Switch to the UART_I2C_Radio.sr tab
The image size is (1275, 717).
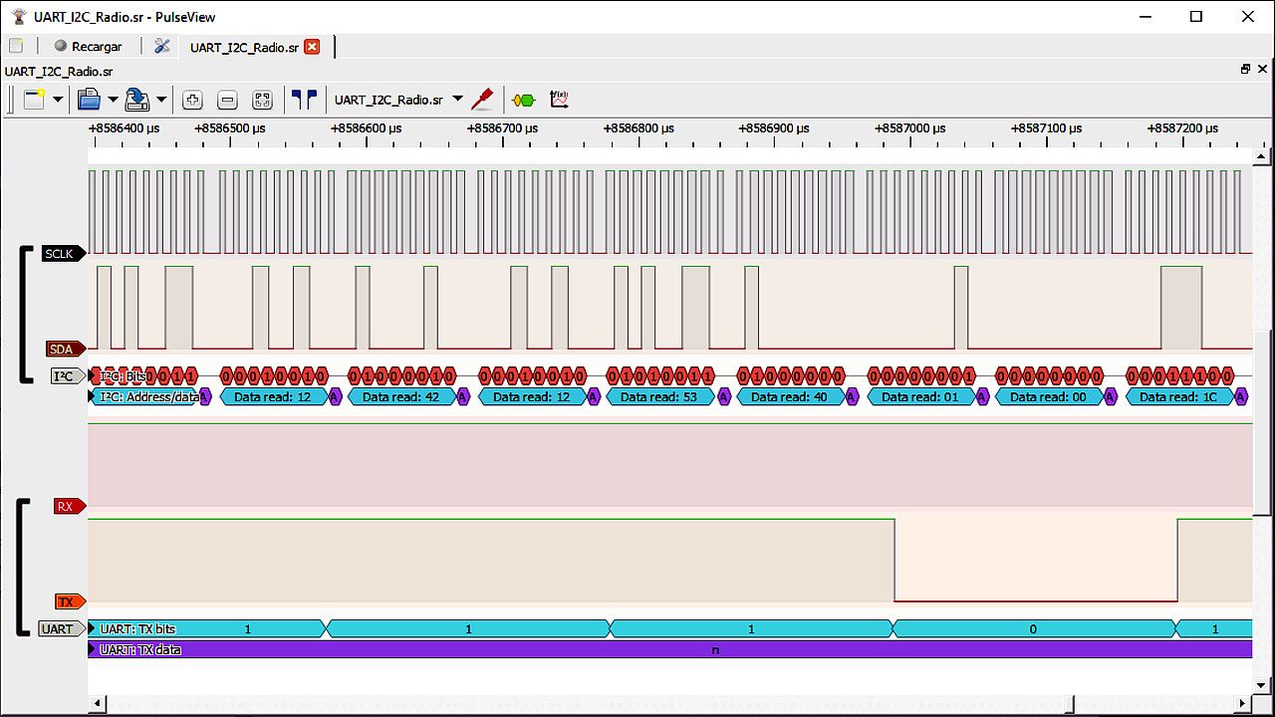coord(244,46)
